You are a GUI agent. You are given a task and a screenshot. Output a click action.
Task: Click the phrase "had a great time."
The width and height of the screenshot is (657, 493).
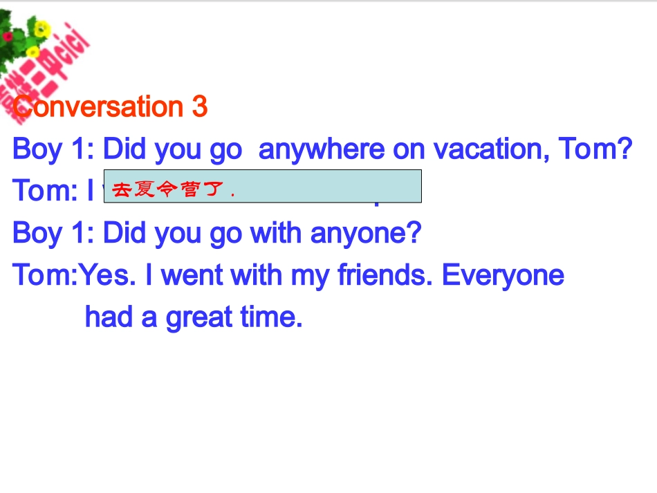[194, 317]
